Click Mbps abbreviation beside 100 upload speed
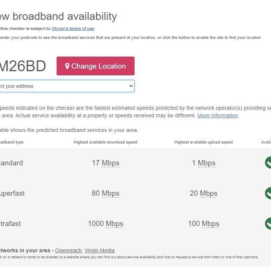 pos(210,224)
